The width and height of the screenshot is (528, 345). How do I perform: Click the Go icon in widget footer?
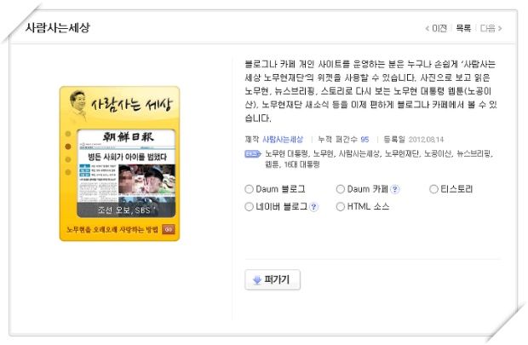(169, 229)
